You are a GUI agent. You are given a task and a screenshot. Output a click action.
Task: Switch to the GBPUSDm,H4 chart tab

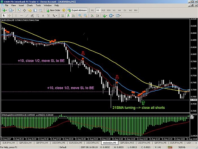pyautogui.click(x=25, y=143)
